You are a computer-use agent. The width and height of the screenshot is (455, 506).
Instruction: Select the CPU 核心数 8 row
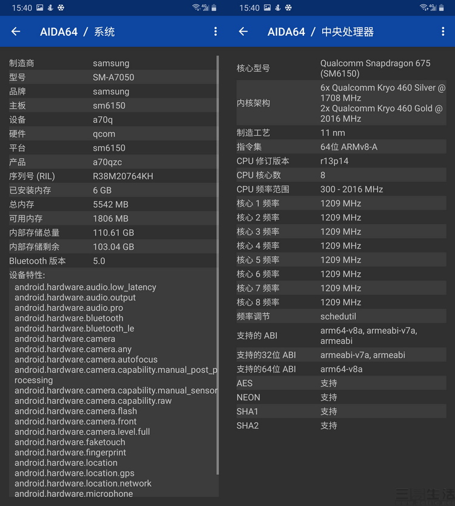coord(341,175)
